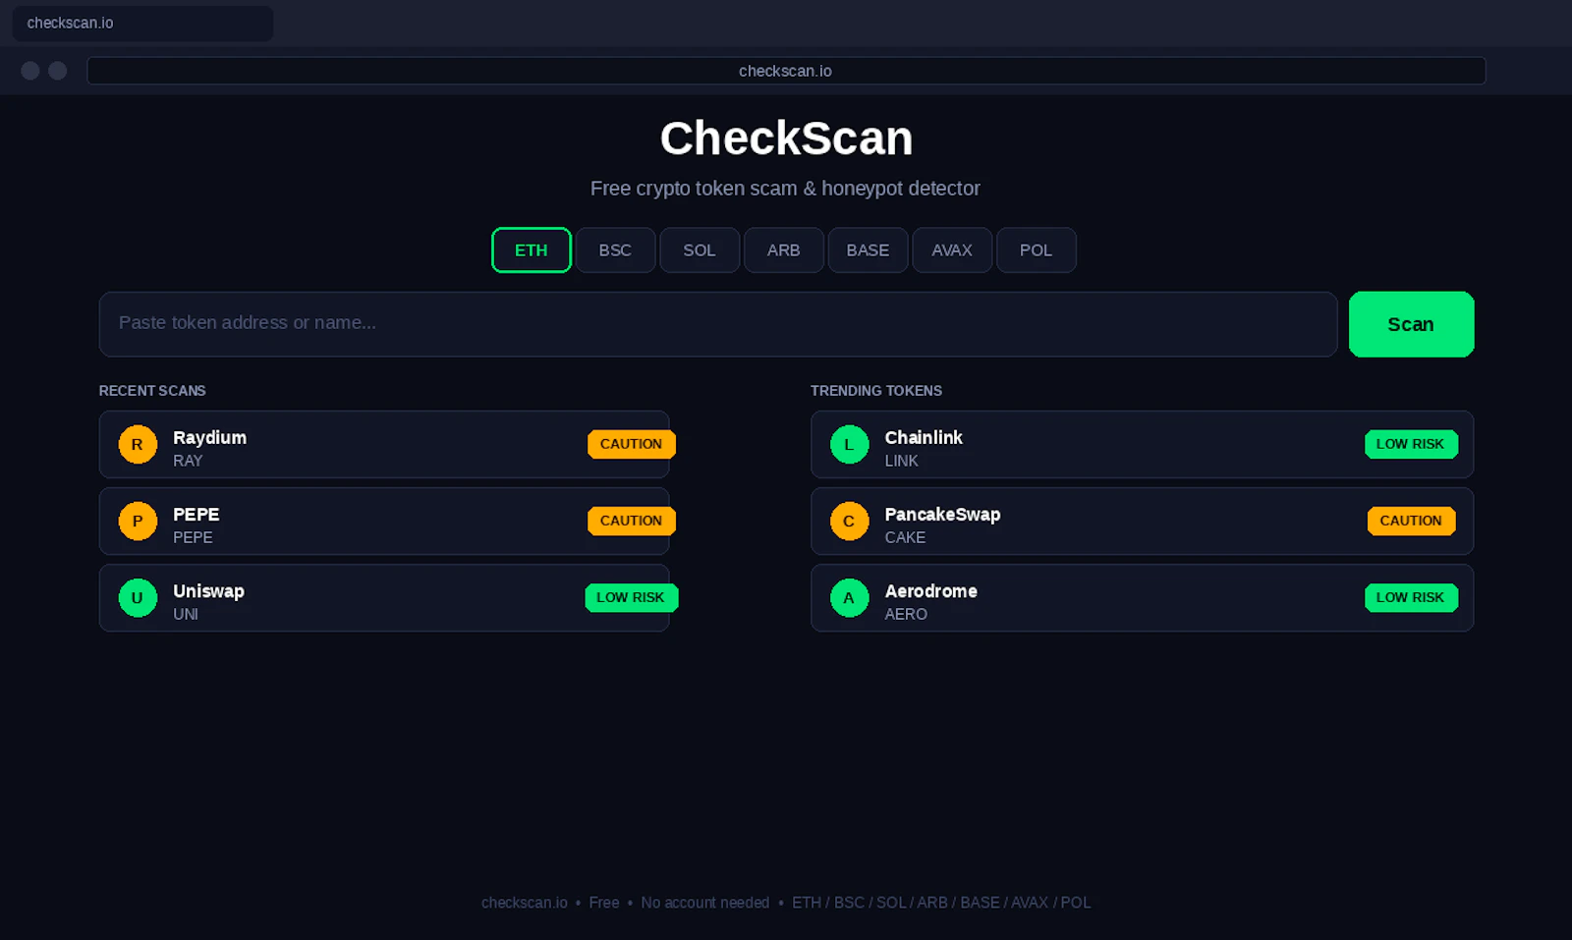Select the ETH chain tab
Viewport: 1572px width, 940px height.
531,249
